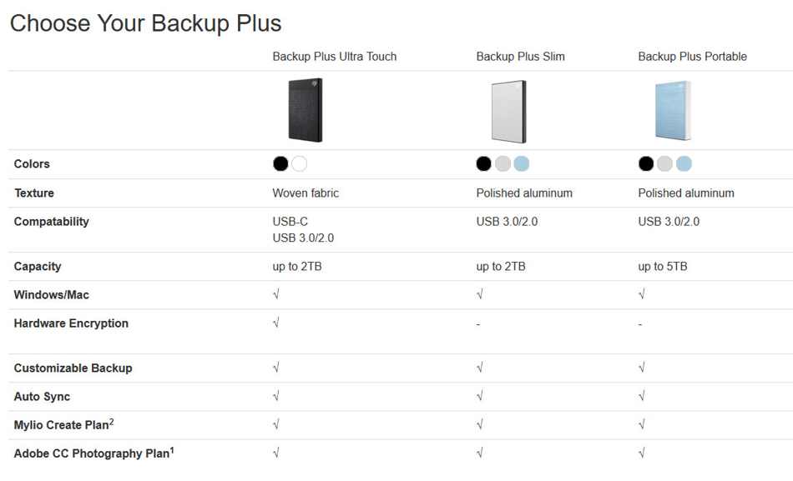Choose black swatch under Backup Plus Slim
This screenshot has height=481, width=793.
tap(484, 163)
